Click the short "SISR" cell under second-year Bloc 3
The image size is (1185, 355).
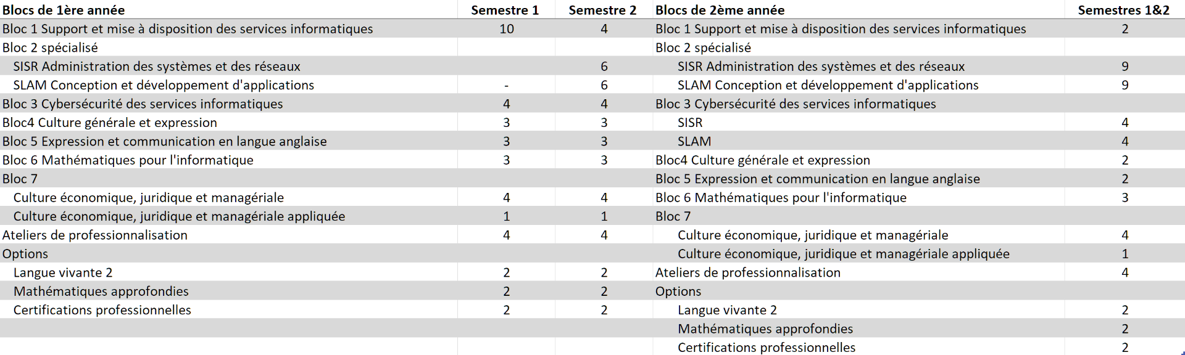[x=690, y=123]
